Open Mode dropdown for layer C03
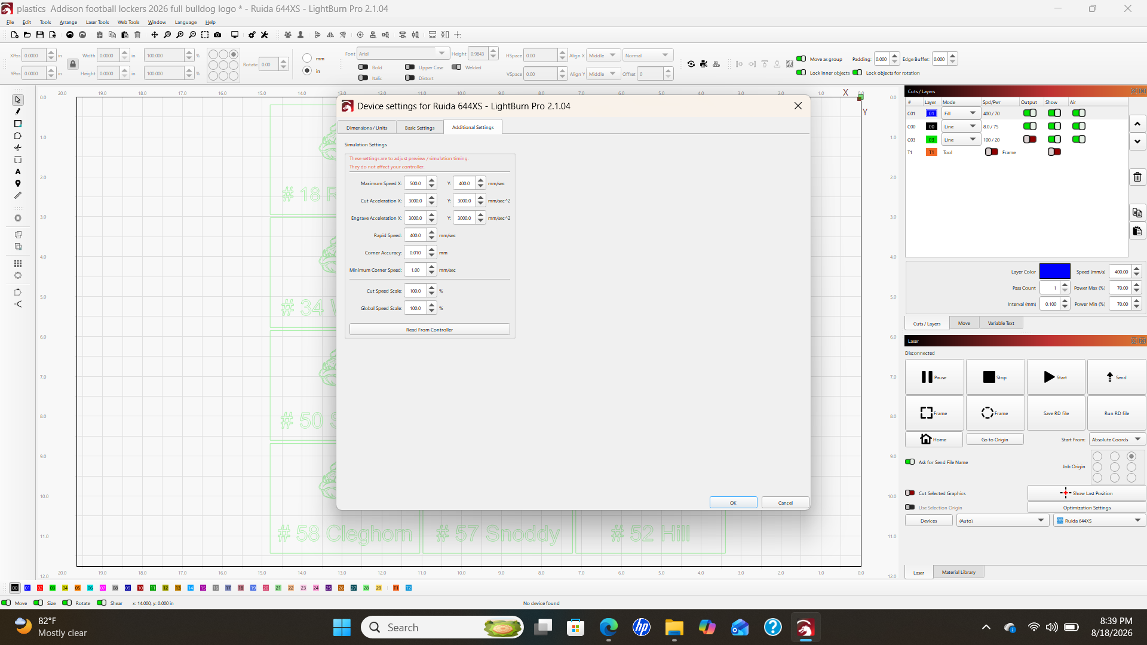 pos(961,139)
